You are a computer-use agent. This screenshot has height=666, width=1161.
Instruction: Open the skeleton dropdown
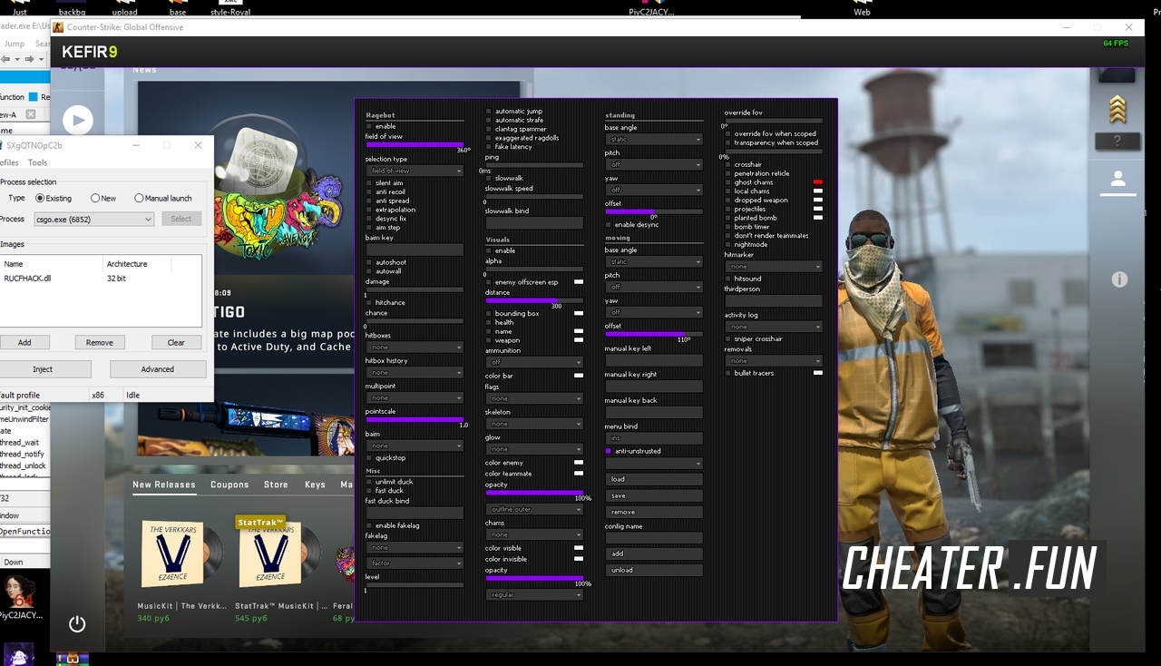point(534,424)
